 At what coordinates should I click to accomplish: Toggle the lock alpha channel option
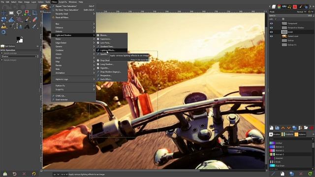[283, 19]
